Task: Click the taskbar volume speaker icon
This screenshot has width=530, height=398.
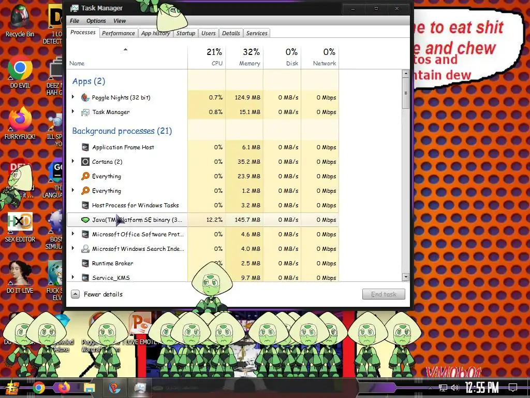Action: pyautogui.click(x=455, y=388)
